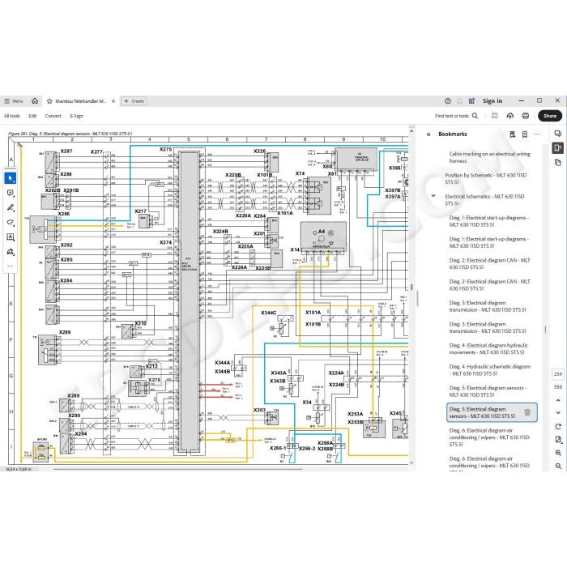Select the arrow selection tool

point(10,178)
